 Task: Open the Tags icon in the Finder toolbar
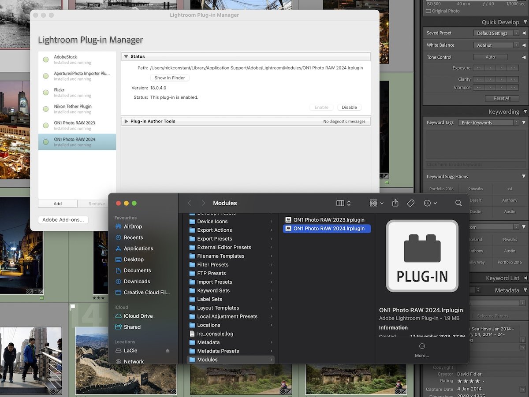pos(410,203)
